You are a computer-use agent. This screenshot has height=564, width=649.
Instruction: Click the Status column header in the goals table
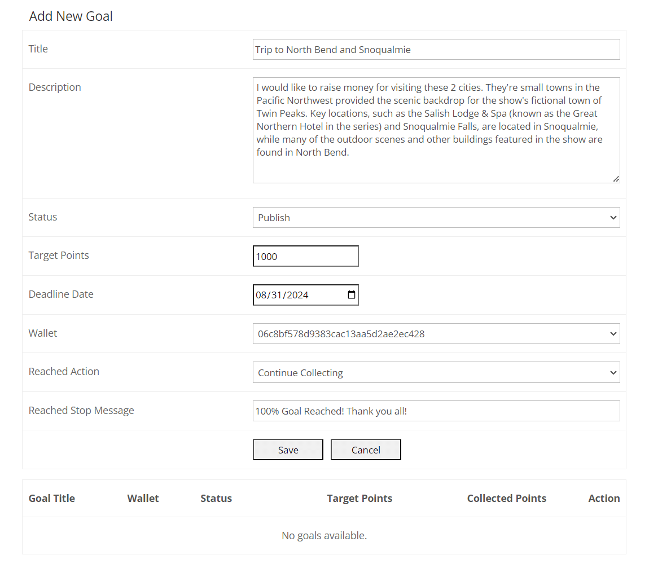216,499
